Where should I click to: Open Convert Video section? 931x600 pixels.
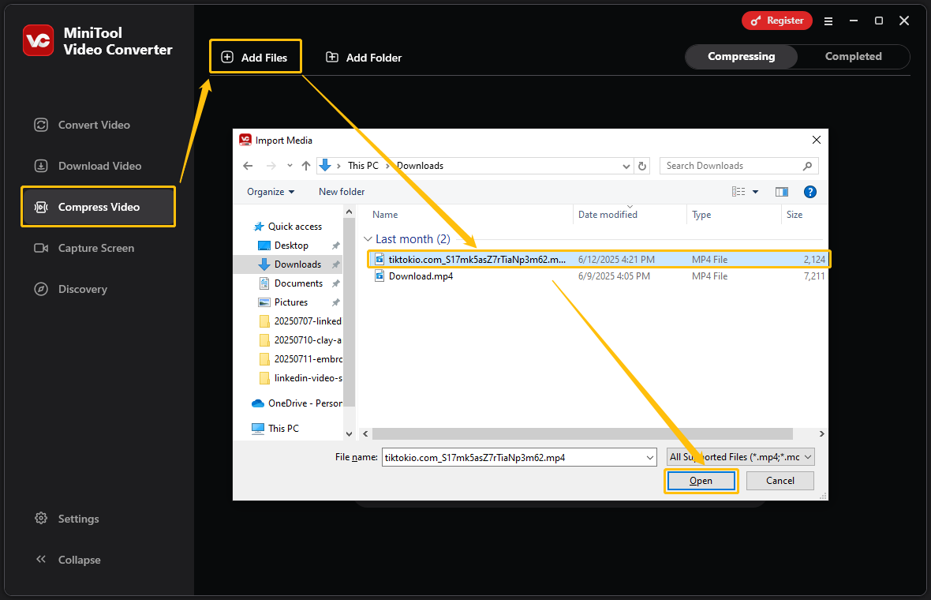pyautogui.click(x=94, y=125)
